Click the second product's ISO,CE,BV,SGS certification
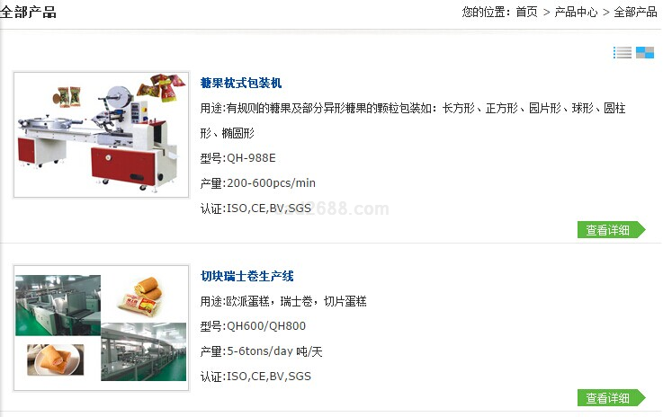Image resolution: width=663 pixels, height=417 pixels. [x=269, y=376]
